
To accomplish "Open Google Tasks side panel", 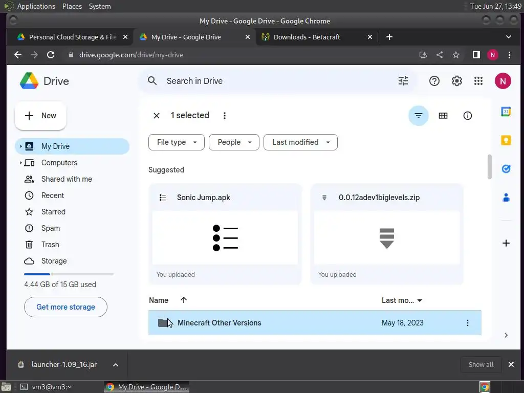I will (x=506, y=169).
